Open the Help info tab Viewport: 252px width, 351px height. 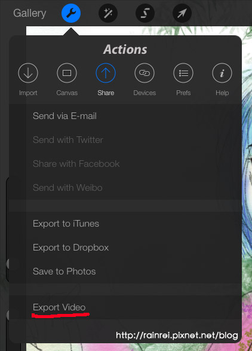coord(222,80)
